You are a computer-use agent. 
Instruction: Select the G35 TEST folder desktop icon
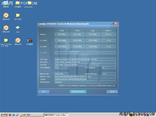(x=18, y=17)
